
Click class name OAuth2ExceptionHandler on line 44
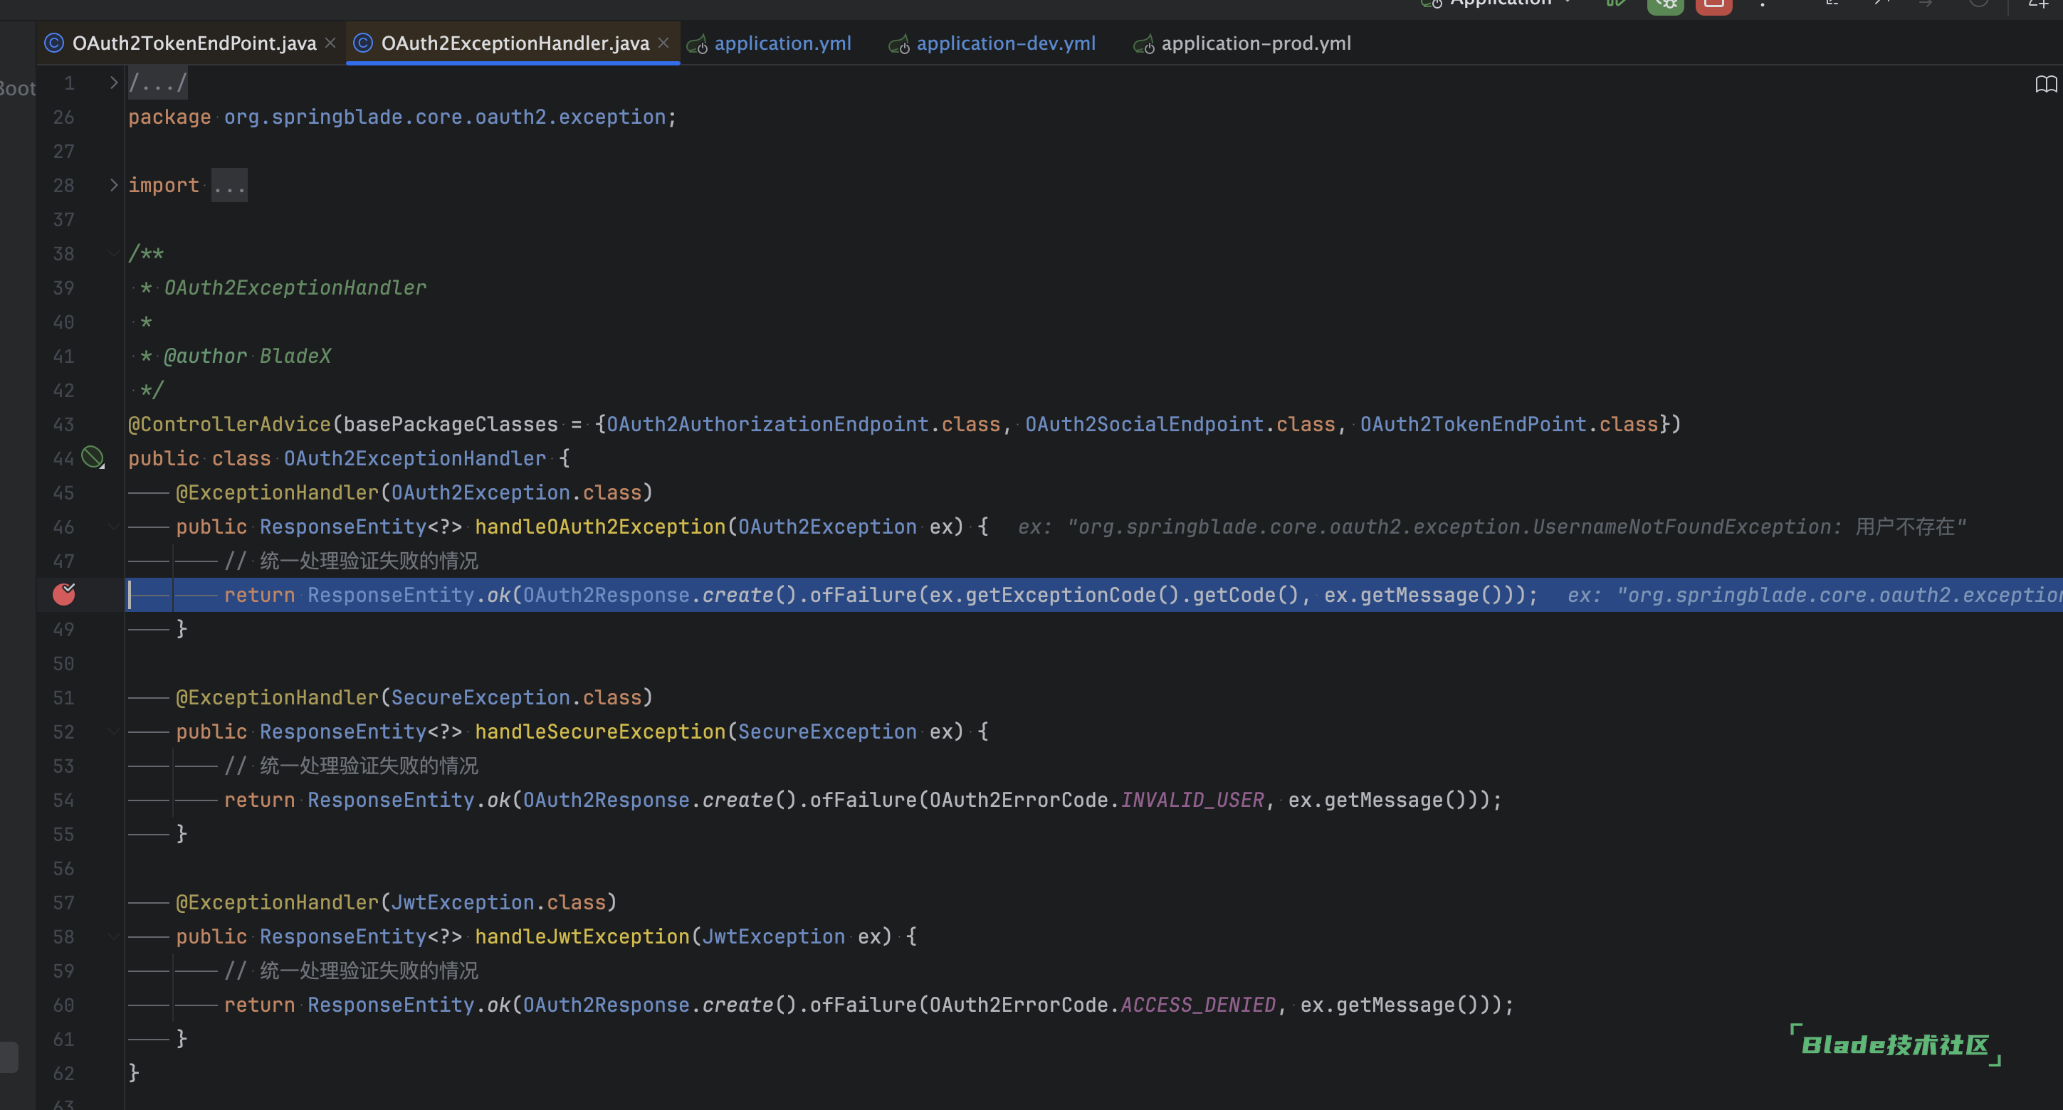[x=415, y=458]
